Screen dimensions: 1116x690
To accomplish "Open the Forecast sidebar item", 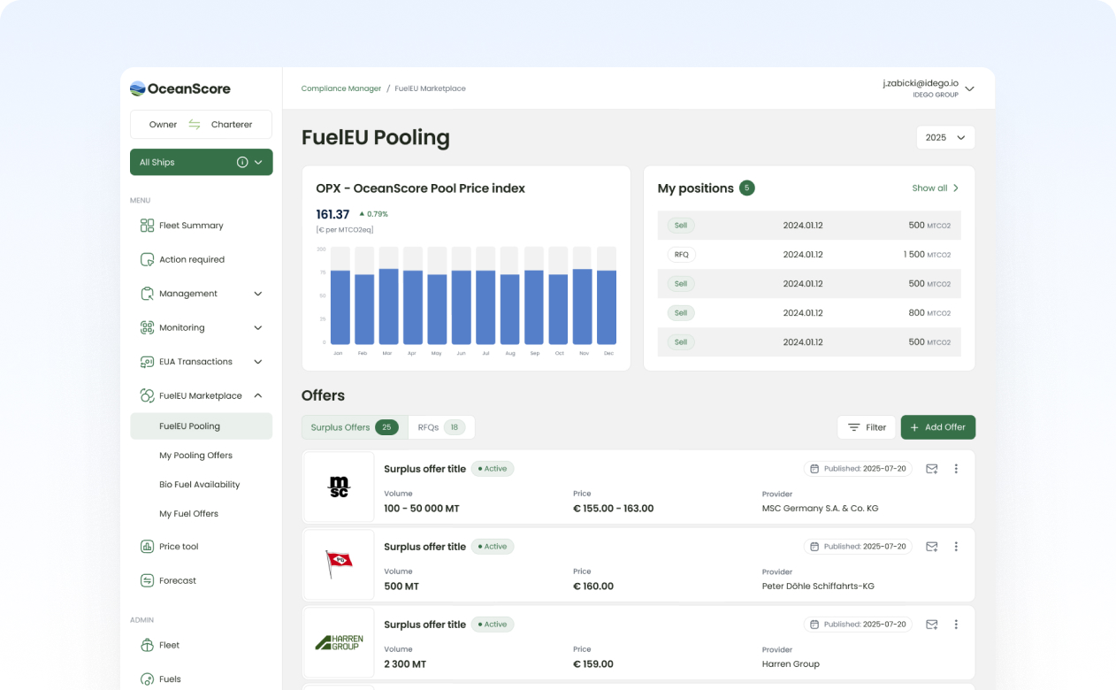I will pyautogui.click(x=177, y=581).
